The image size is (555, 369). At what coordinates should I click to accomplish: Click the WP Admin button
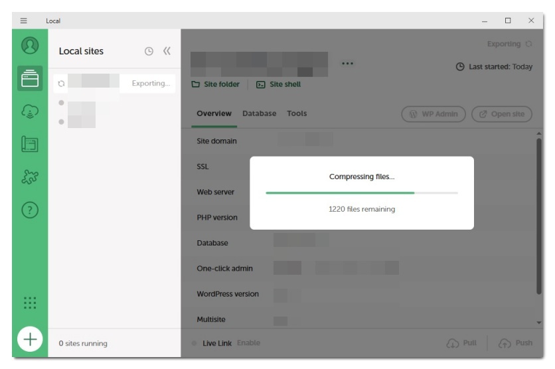434,114
